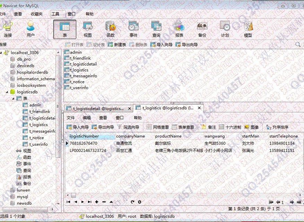The height and width of the screenshot is (222, 304).
Task: Launch 导入向导 in object toolbar
Action: click(x=161, y=44)
